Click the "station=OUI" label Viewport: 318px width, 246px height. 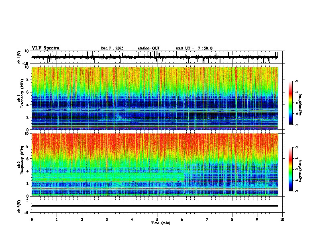pyautogui.click(x=149, y=48)
